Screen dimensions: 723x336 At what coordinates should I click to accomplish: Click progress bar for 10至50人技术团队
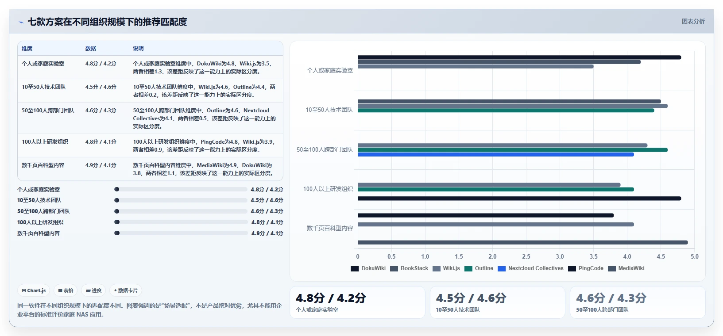point(181,200)
